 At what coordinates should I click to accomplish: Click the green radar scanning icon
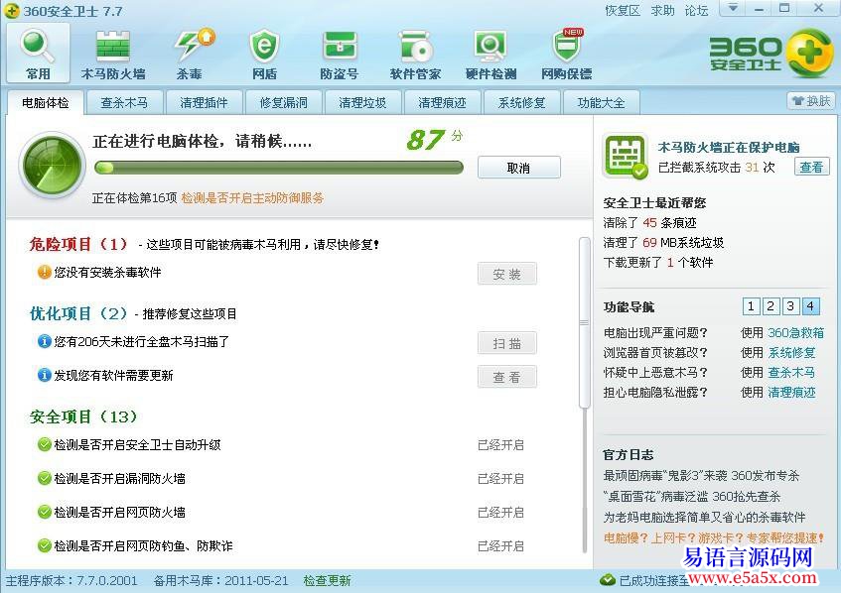[50, 164]
